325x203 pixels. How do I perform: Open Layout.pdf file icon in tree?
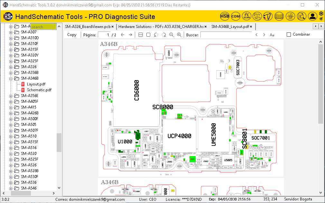click(23, 84)
